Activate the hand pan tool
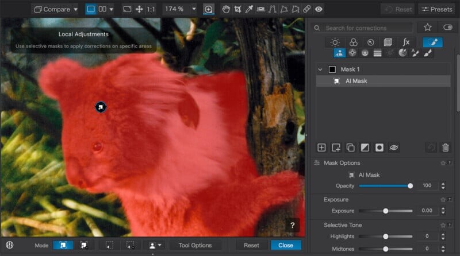Screen dimensions: 460x256 (x=225, y=9)
